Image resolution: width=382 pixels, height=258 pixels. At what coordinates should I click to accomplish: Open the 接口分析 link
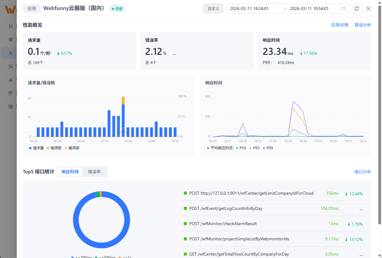click(x=363, y=172)
